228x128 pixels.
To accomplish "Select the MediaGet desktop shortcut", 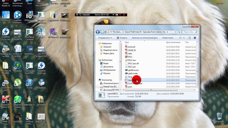I will 17,67.
